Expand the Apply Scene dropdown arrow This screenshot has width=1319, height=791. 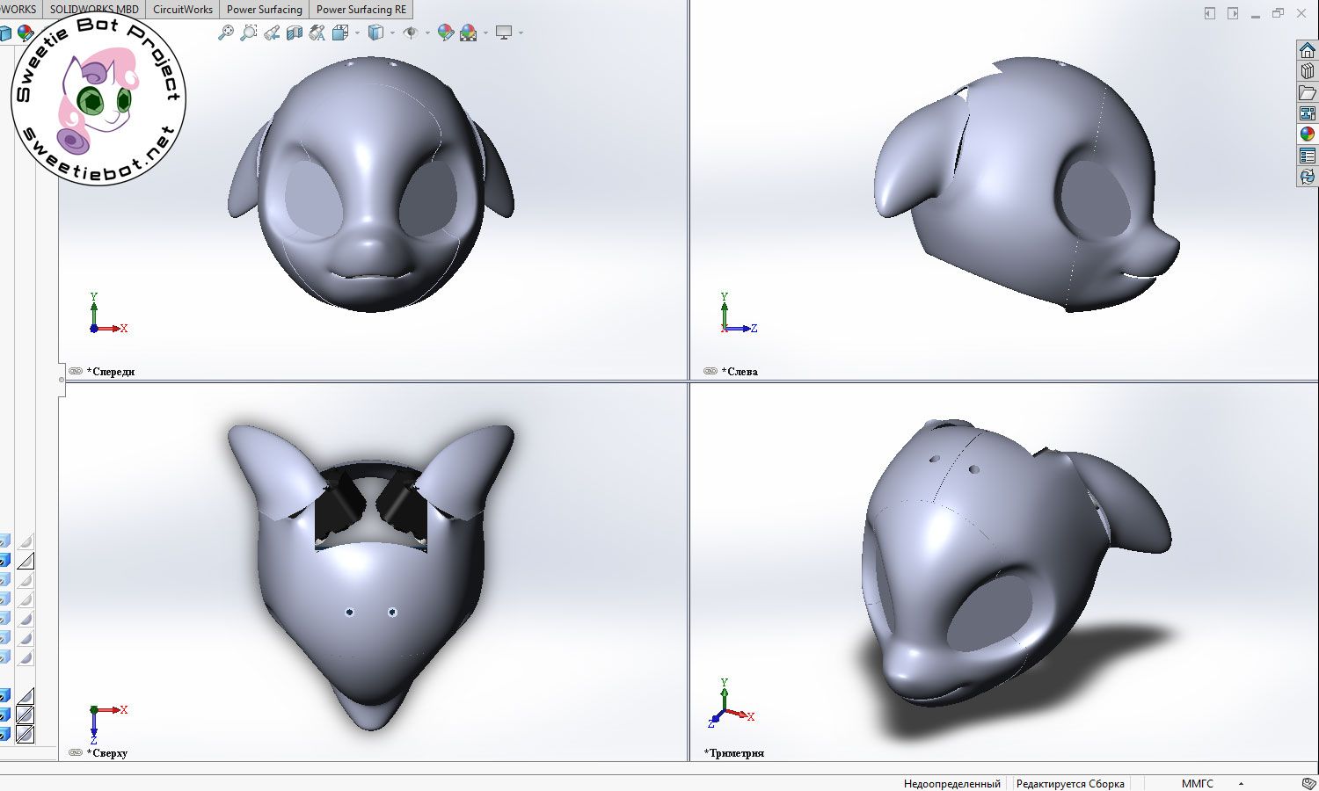485,33
